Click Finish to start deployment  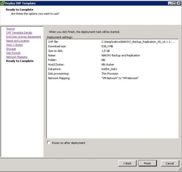click(148, 163)
